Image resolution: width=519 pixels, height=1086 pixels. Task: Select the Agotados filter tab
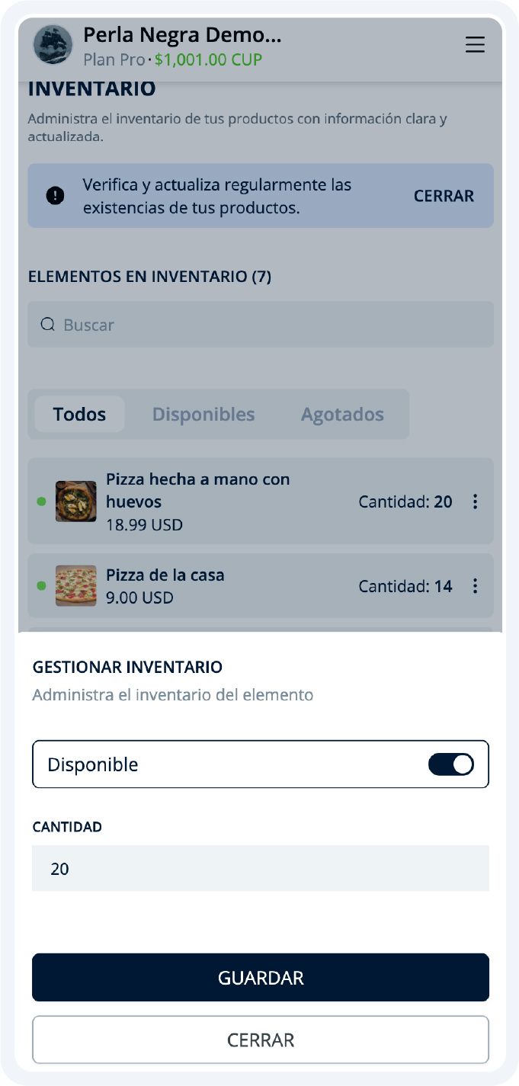tap(343, 414)
